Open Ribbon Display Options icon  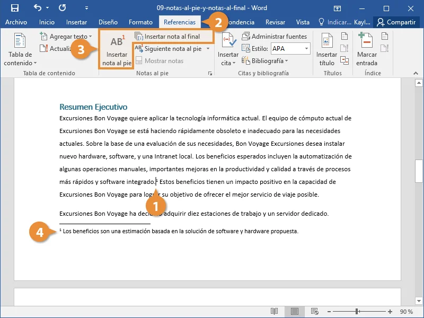coord(337,8)
